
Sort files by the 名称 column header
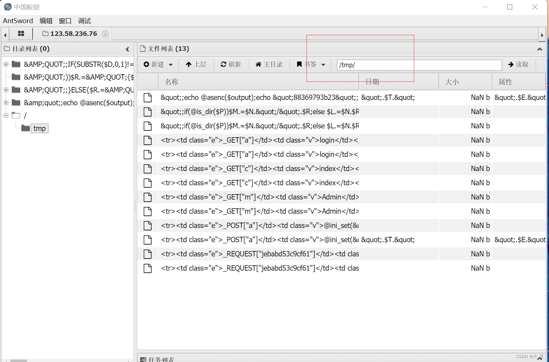171,81
